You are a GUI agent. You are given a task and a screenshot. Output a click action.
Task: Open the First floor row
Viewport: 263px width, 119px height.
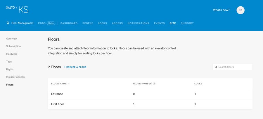[150, 104]
